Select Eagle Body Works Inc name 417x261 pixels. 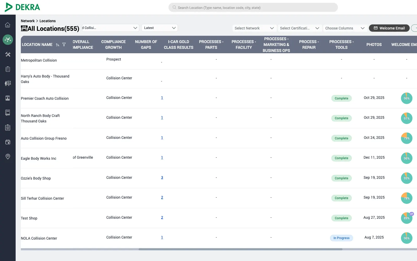39,158
